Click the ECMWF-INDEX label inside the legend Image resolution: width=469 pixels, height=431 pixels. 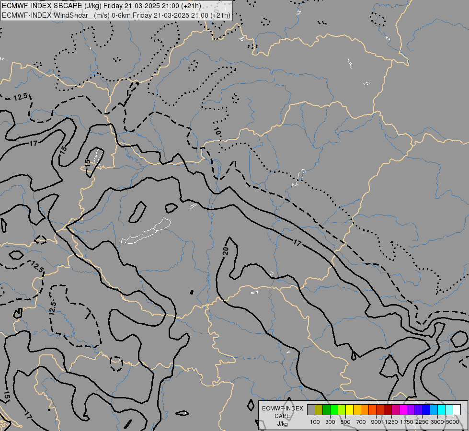tap(282, 408)
